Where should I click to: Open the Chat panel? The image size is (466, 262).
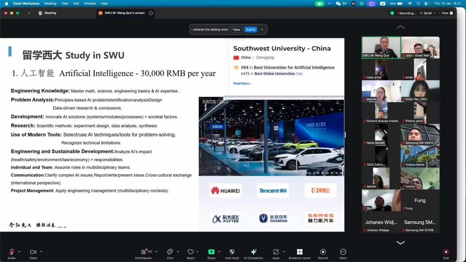170,252
